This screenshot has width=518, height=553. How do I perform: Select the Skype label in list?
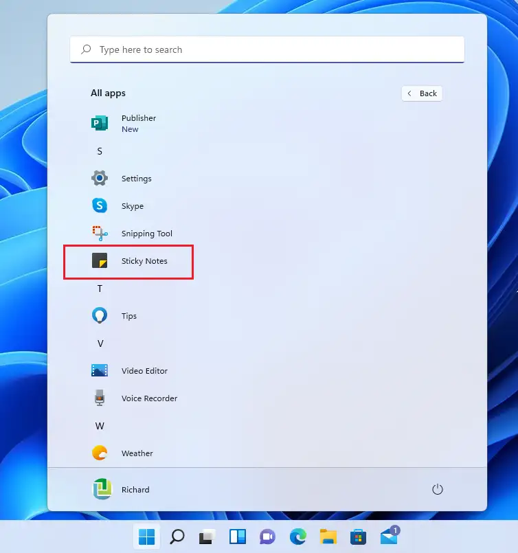[133, 206]
